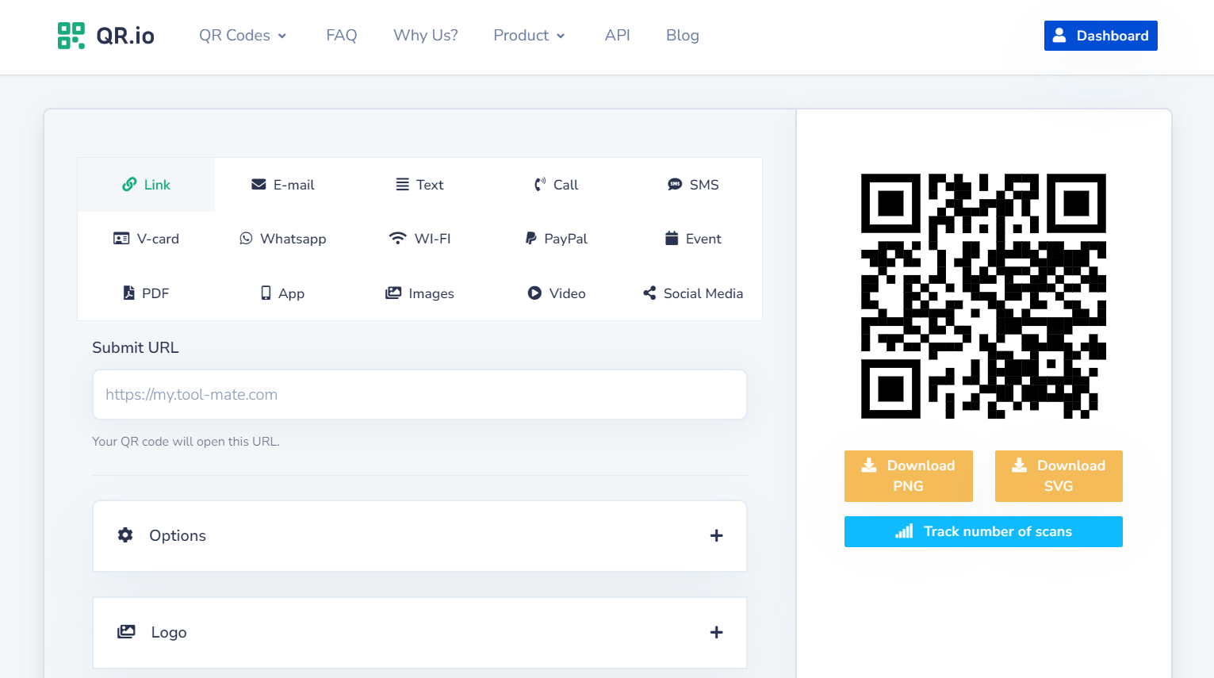Click the Social Media share icon
The width and height of the screenshot is (1214, 678).
pyautogui.click(x=649, y=293)
